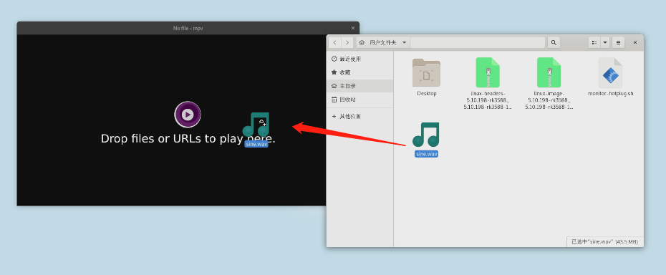Toggle list/grid view button
The image size is (666, 275).
594,42
